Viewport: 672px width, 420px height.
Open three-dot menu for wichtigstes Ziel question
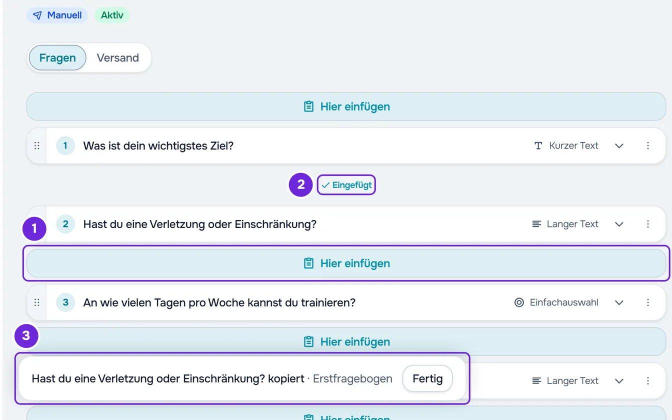pyautogui.click(x=648, y=145)
